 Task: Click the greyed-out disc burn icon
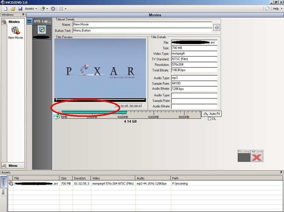(x=61, y=9)
